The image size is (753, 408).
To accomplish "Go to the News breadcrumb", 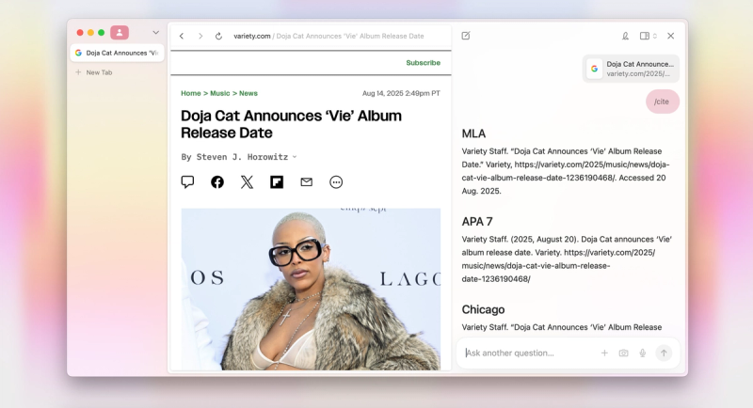I will coord(248,93).
